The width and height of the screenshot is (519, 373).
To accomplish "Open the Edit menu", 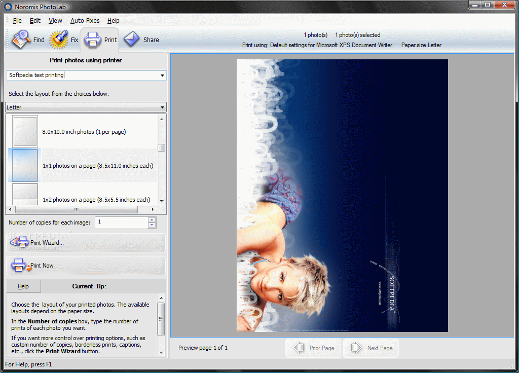I will (x=35, y=20).
